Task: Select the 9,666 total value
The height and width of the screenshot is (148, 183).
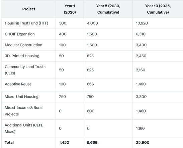Action: tap(92, 142)
